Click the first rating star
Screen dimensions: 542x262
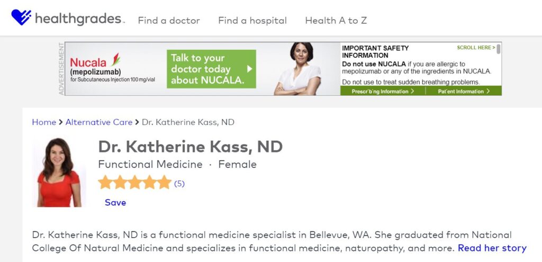[105, 182]
